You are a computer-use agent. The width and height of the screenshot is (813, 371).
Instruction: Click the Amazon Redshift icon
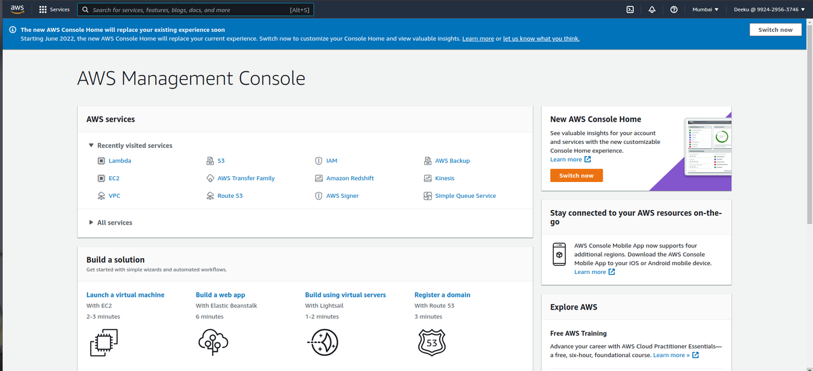click(x=319, y=178)
